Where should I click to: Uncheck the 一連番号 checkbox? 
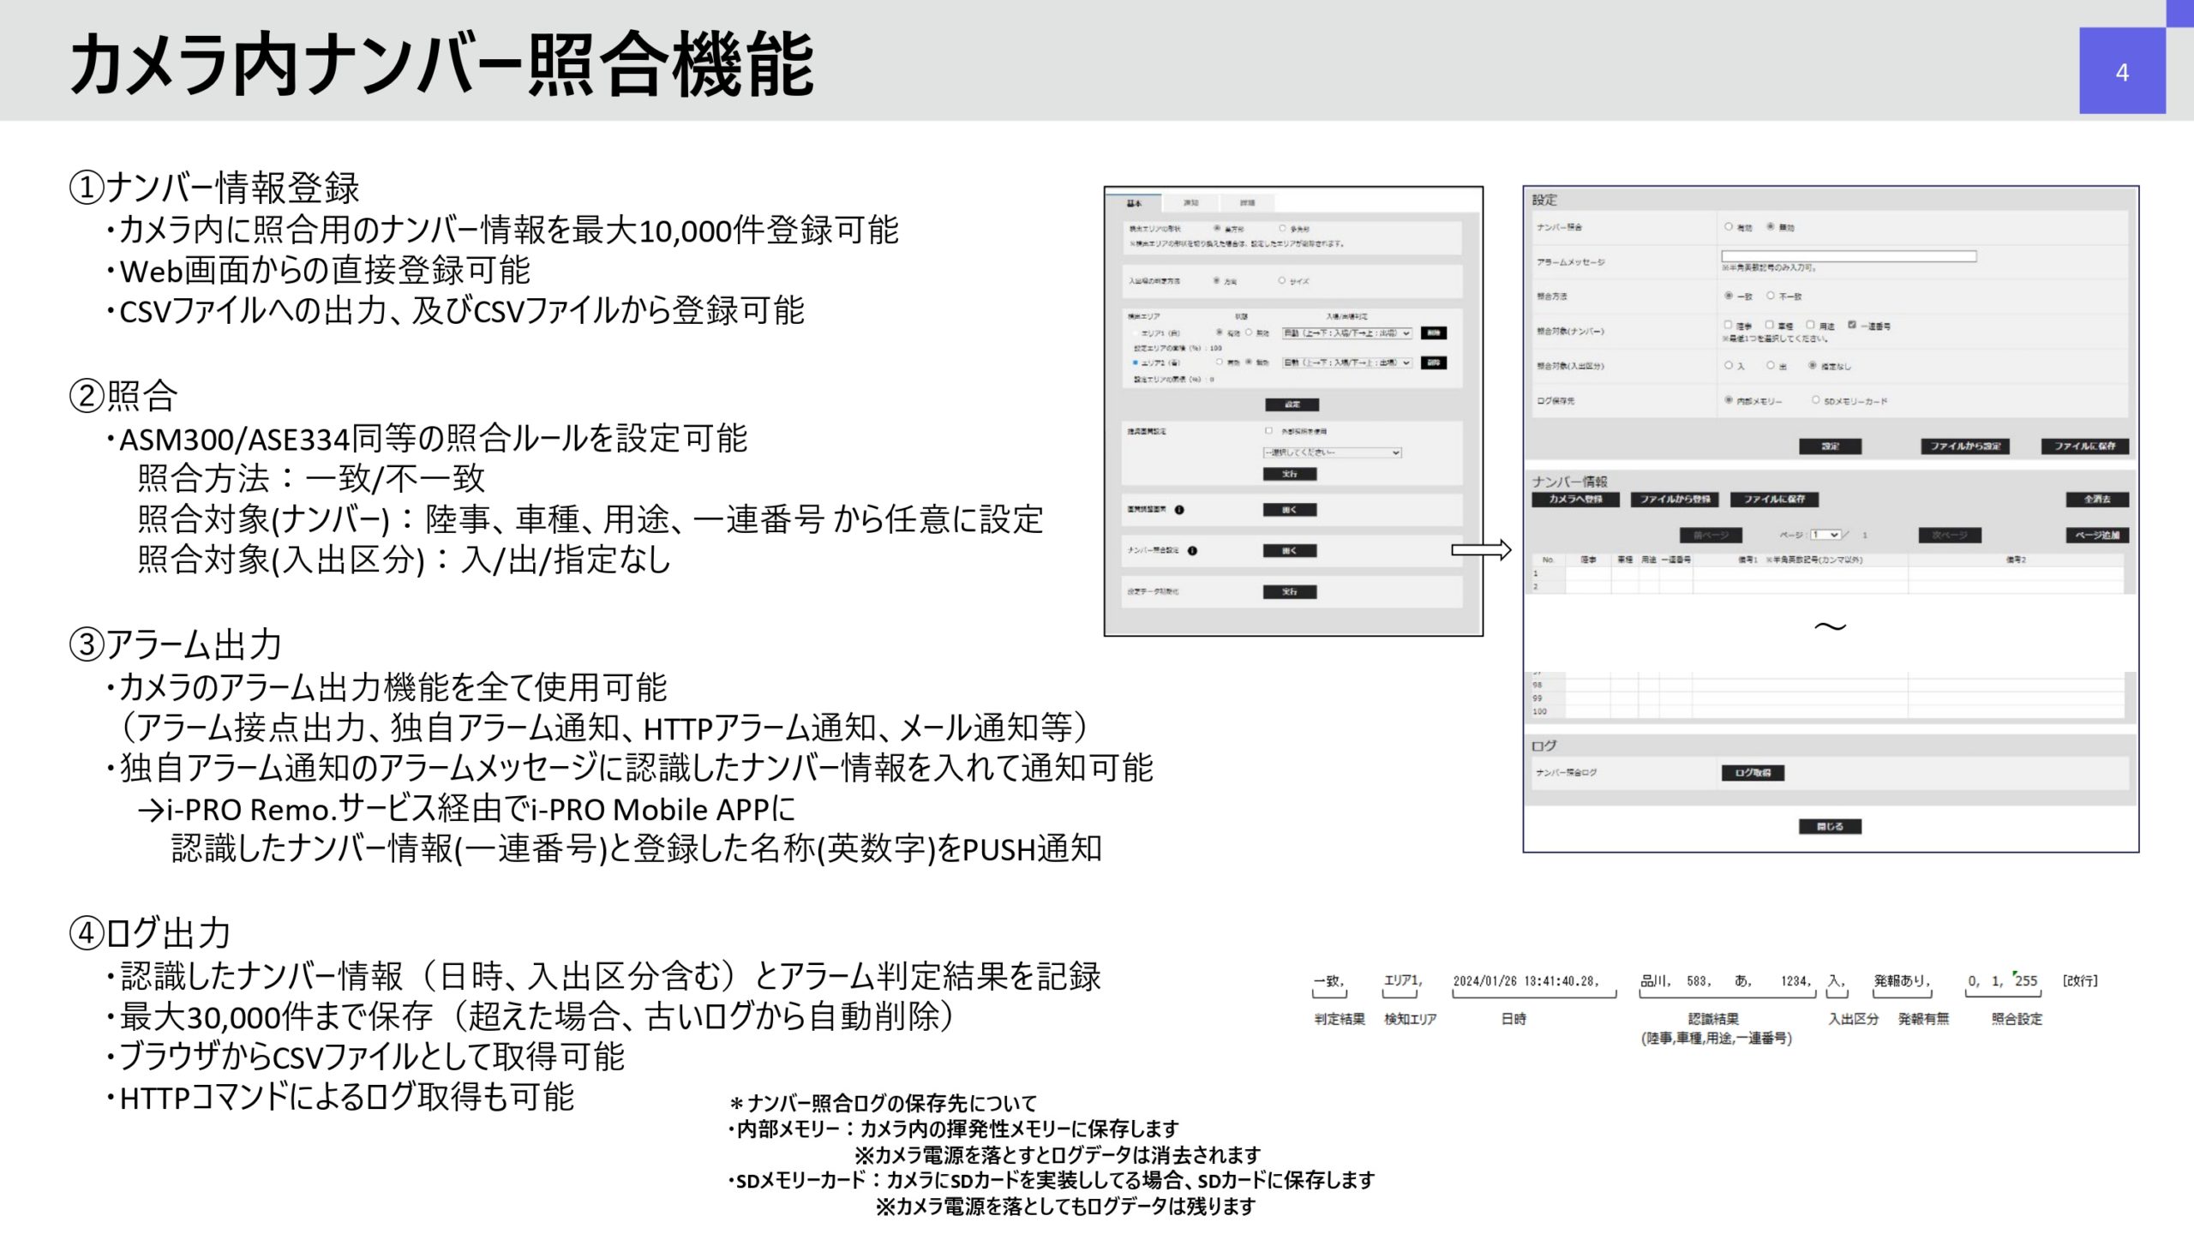tap(1852, 325)
